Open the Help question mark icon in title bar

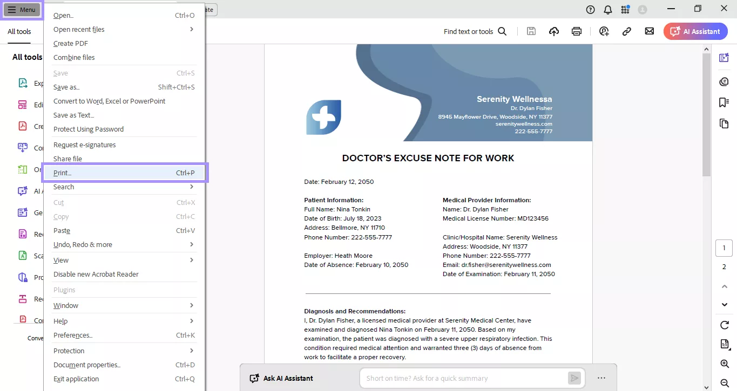pyautogui.click(x=591, y=10)
